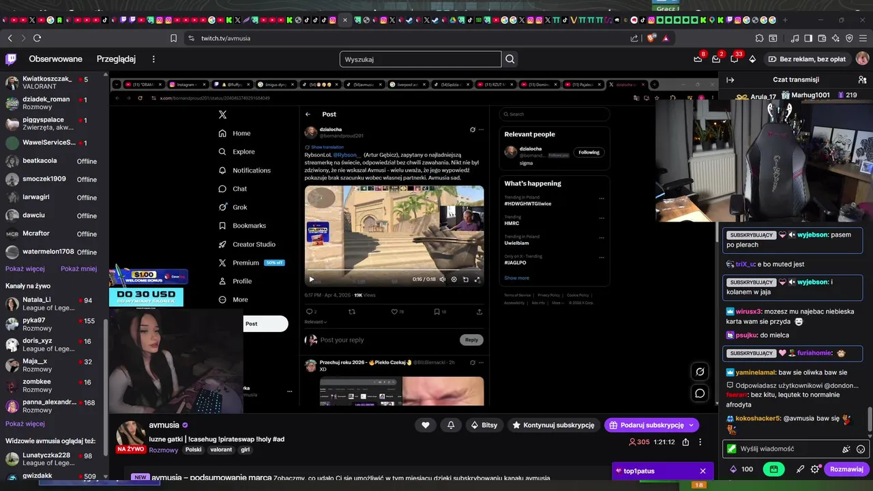Click Pokaż więcej under followed channels

(25, 269)
